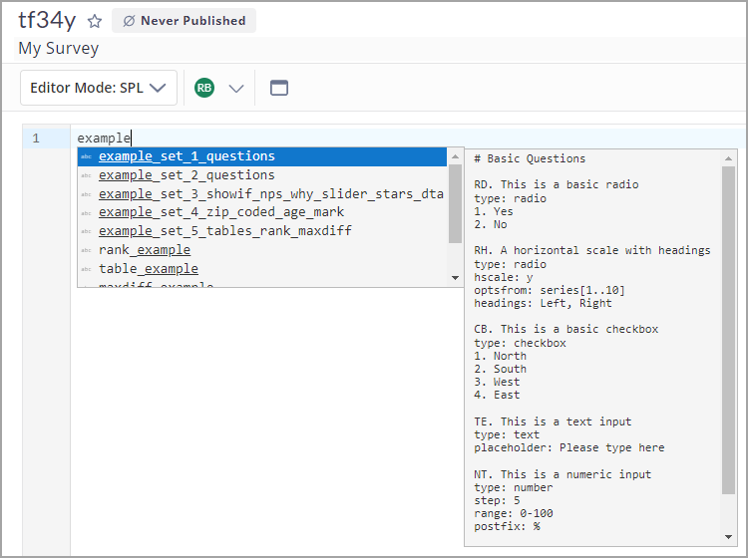
Task: Click 'optsfrom: series[1..10]' line
Action: click(x=550, y=290)
